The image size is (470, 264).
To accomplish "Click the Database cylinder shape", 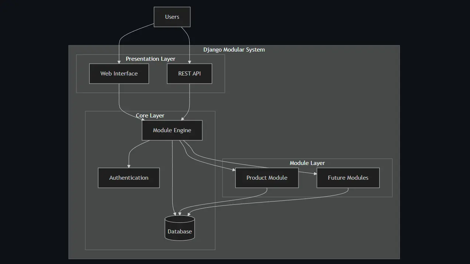I will pyautogui.click(x=180, y=228).
